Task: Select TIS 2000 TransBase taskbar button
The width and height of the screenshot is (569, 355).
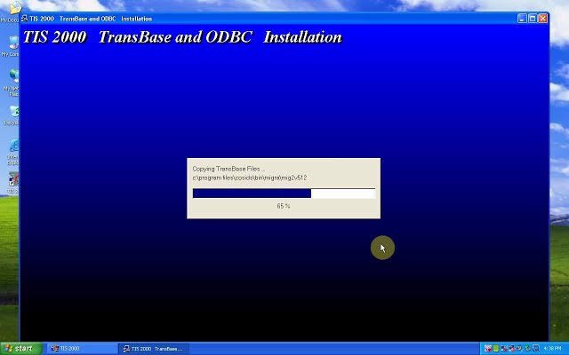Action: [x=154, y=349]
